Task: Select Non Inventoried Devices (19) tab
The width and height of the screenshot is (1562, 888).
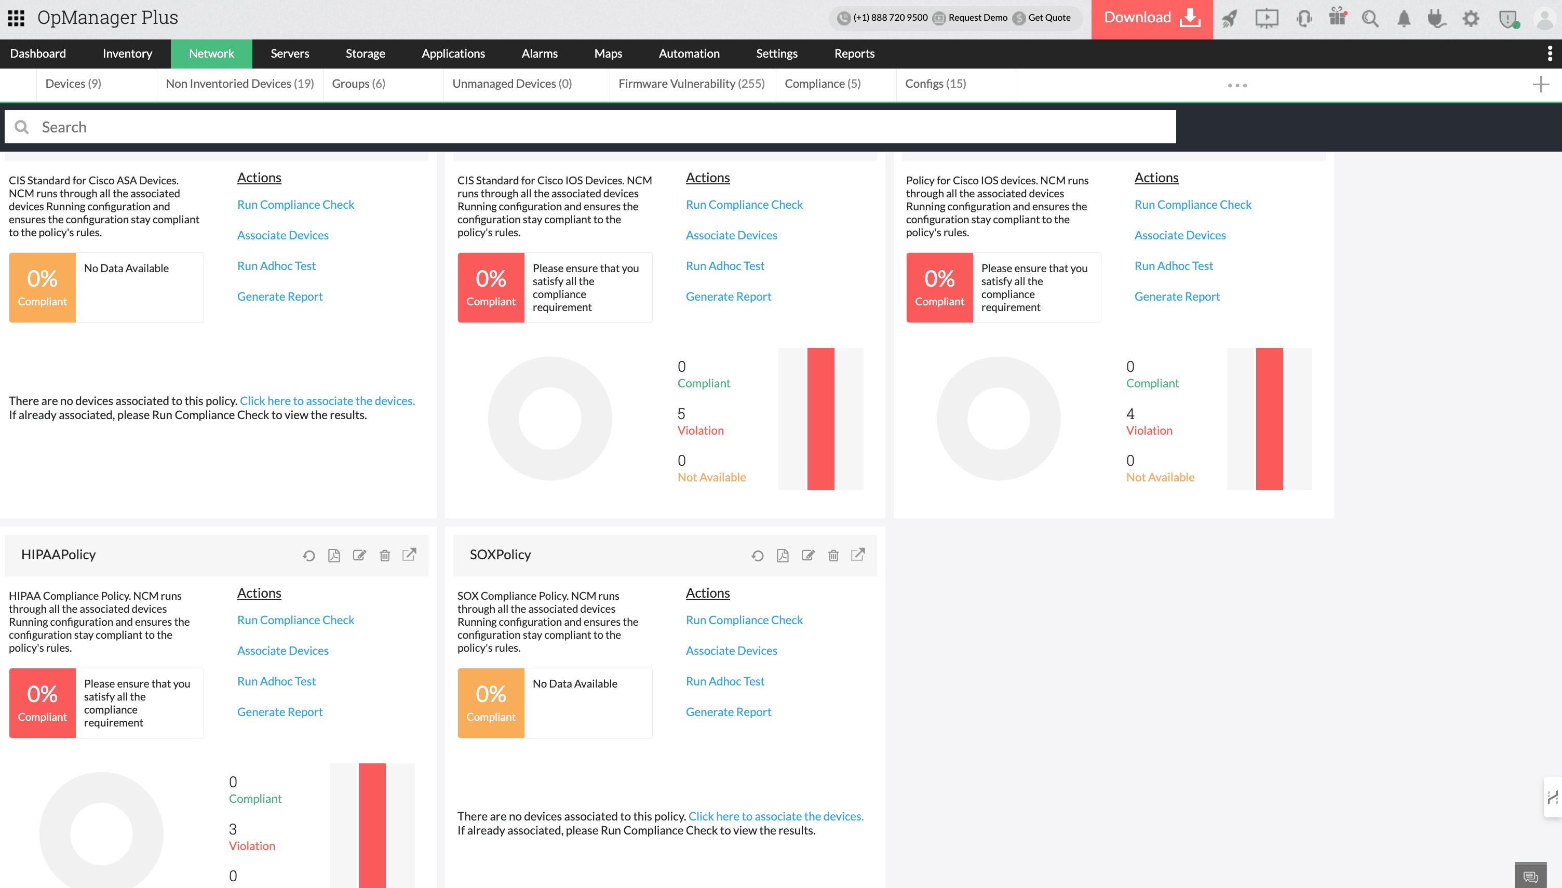Action: (x=239, y=84)
